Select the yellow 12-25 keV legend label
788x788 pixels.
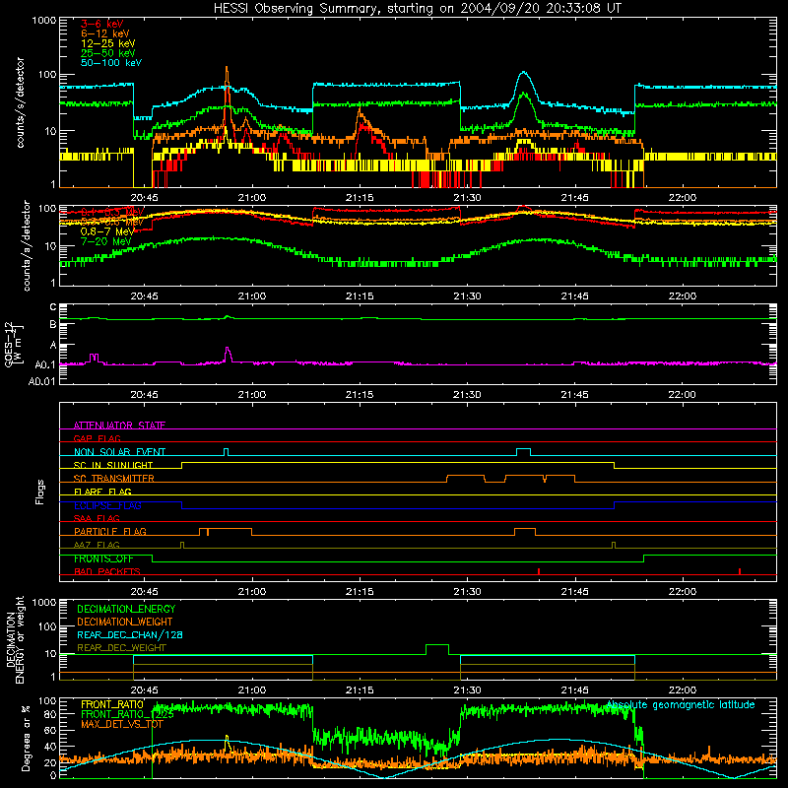108,43
